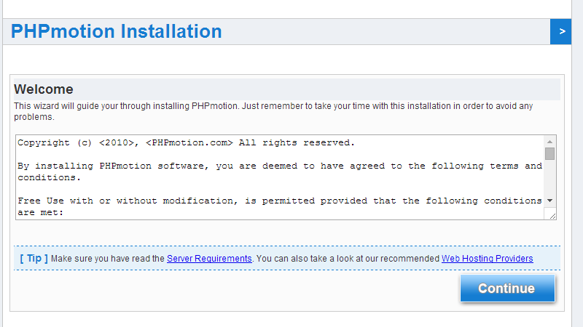Click the blue arrow icon in header

click(560, 31)
